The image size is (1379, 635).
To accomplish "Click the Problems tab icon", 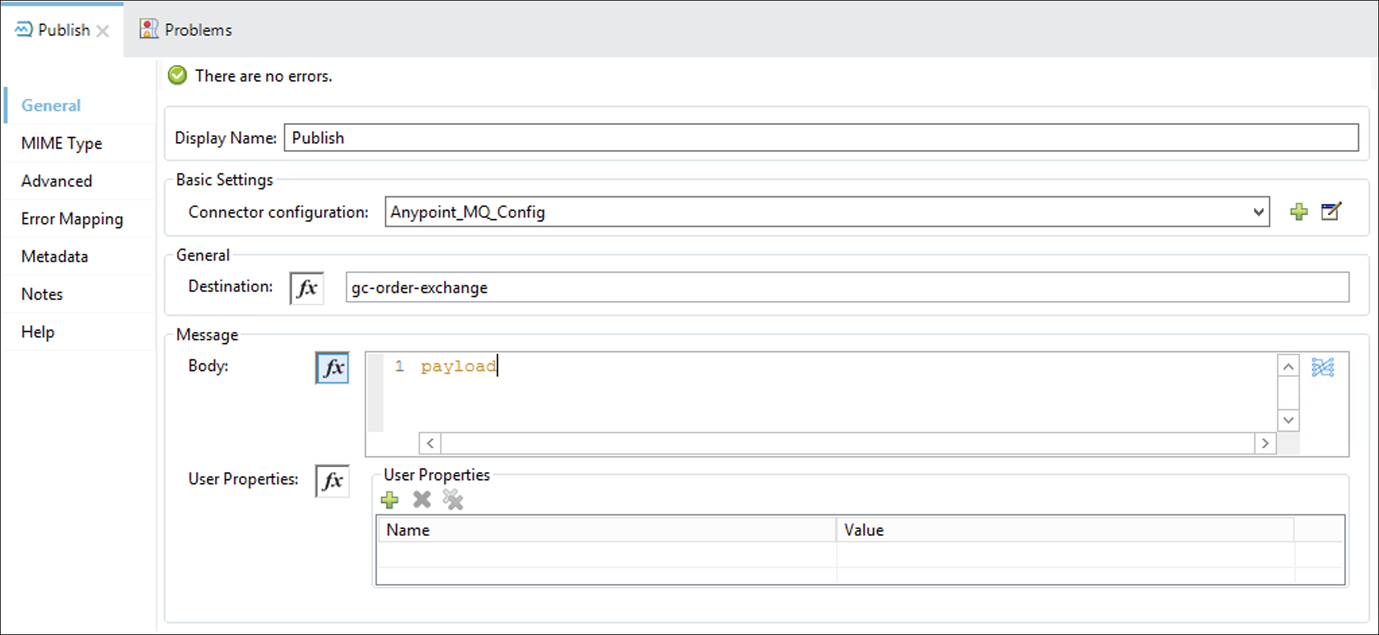I will point(148,29).
